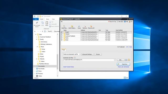This screenshot has width=168, height=94.
Task: Expand the Documents node in Explorer tree
Action: pos(35,66)
